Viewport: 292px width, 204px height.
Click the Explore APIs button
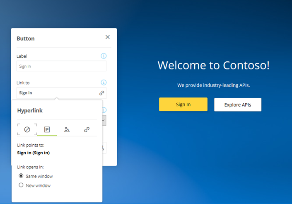pyautogui.click(x=238, y=104)
